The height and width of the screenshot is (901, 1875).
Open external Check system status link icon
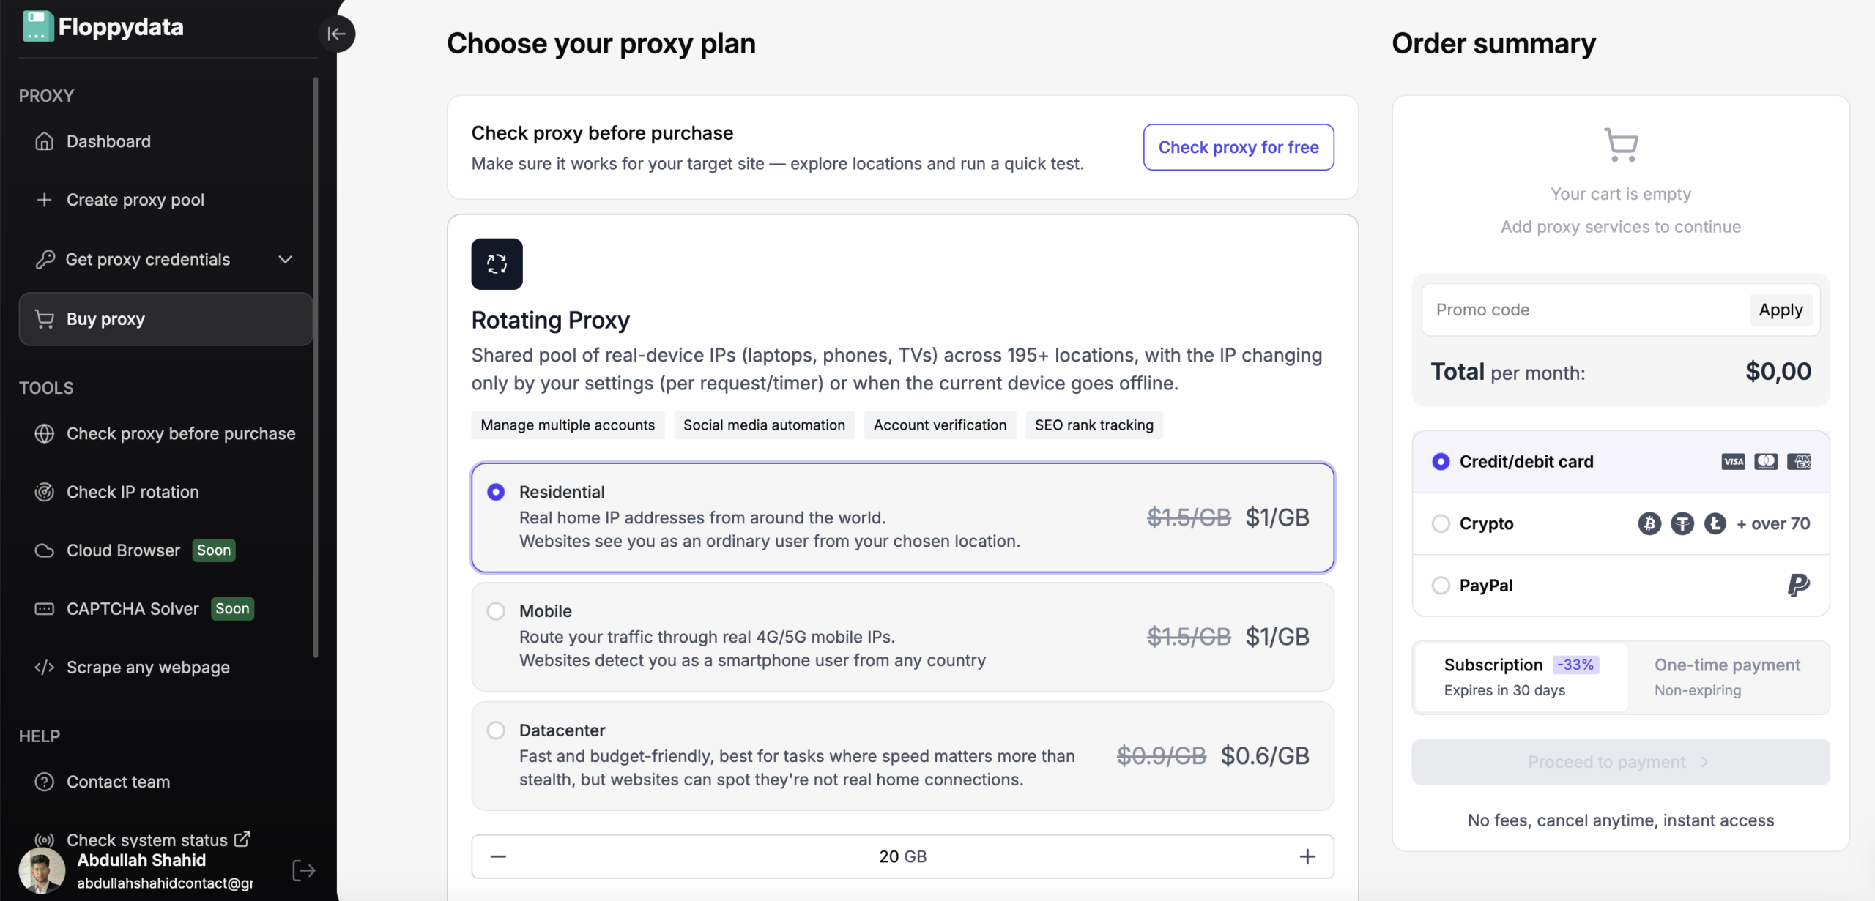242,839
